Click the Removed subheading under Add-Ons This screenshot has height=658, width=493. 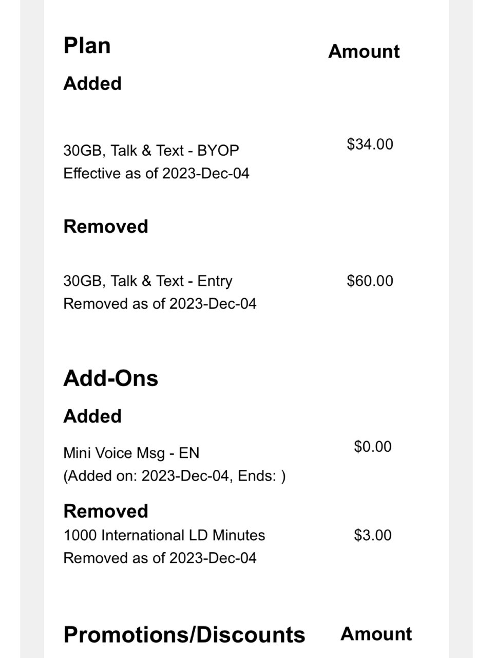pyautogui.click(x=106, y=511)
